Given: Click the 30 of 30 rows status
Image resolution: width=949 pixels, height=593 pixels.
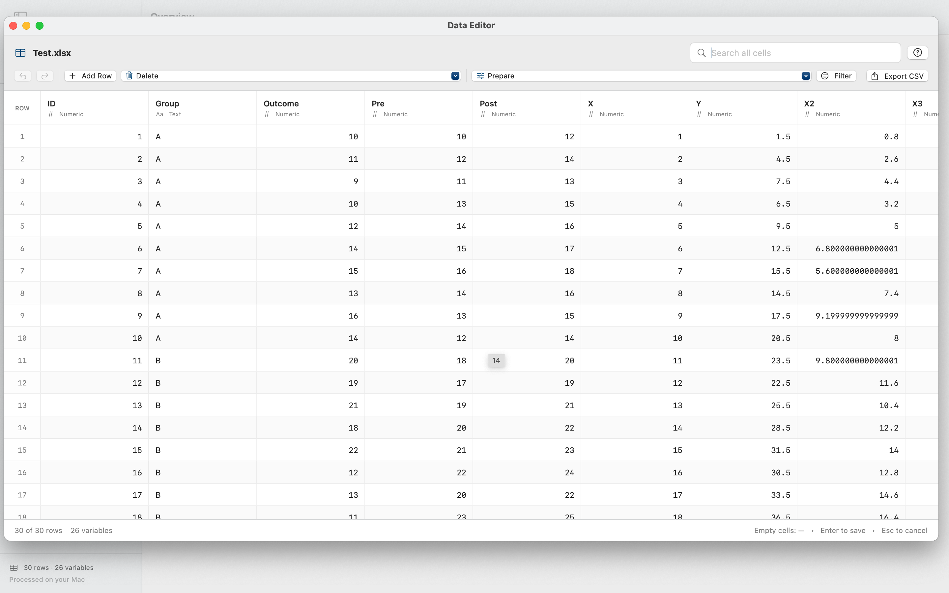Looking at the screenshot, I should coord(39,530).
